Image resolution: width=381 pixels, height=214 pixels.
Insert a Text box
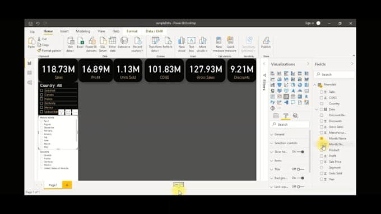pyautogui.click(x=192, y=44)
